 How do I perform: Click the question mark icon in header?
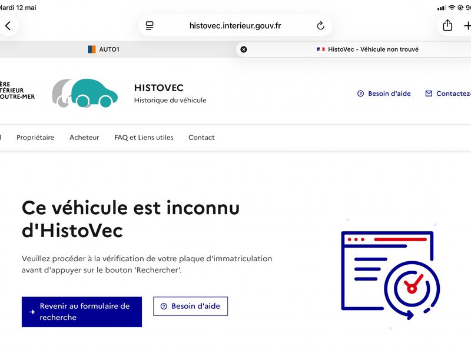360,94
